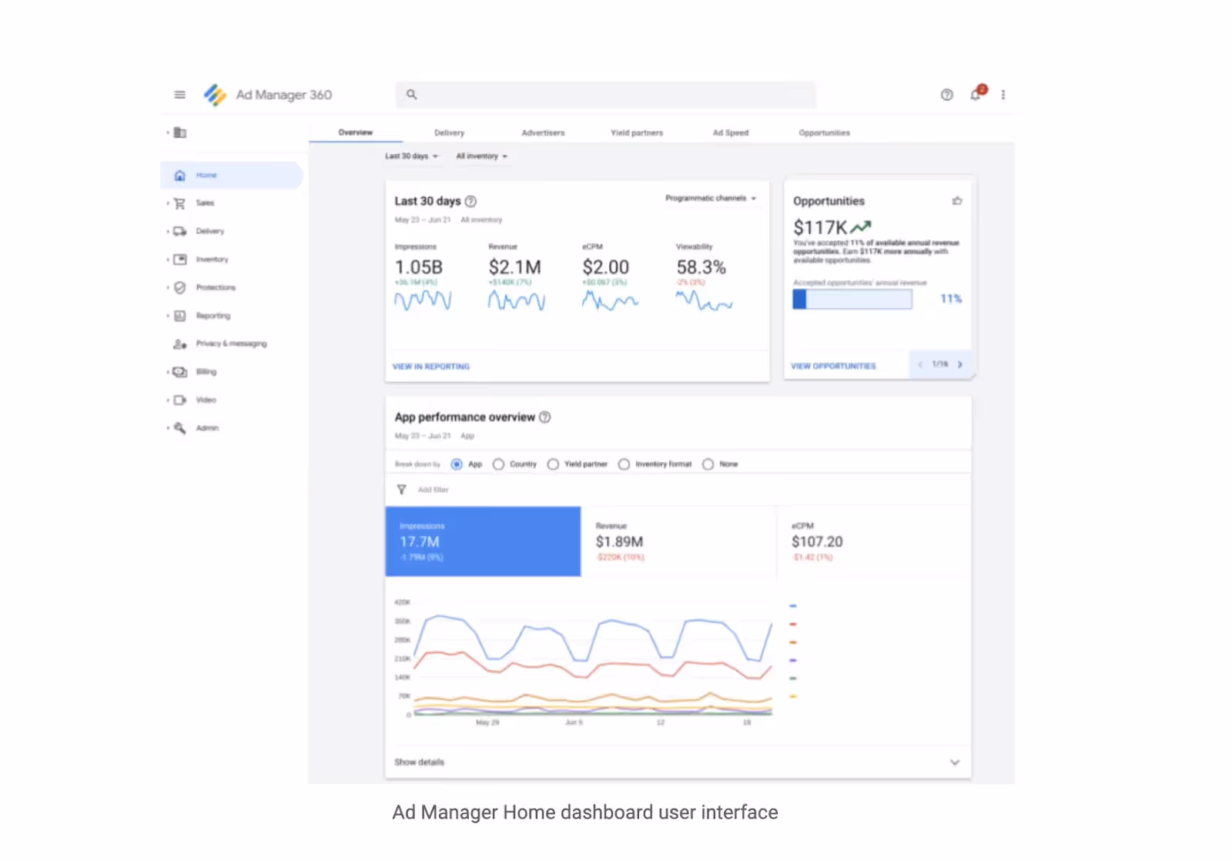The height and width of the screenshot is (861, 1232).
Task: Open the Video section
Action: pyautogui.click(x=206, y=400)
